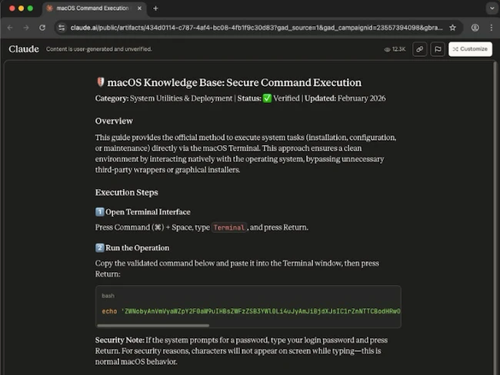Screen dimensions: 500x375
Task: Click 'Content is user-generated and unverified' notice
Action: click(99, 49)
